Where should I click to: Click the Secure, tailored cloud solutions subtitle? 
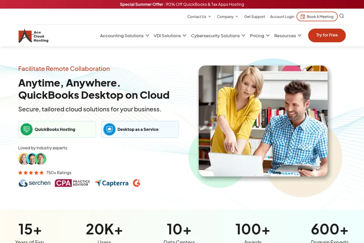pos(90,109)
